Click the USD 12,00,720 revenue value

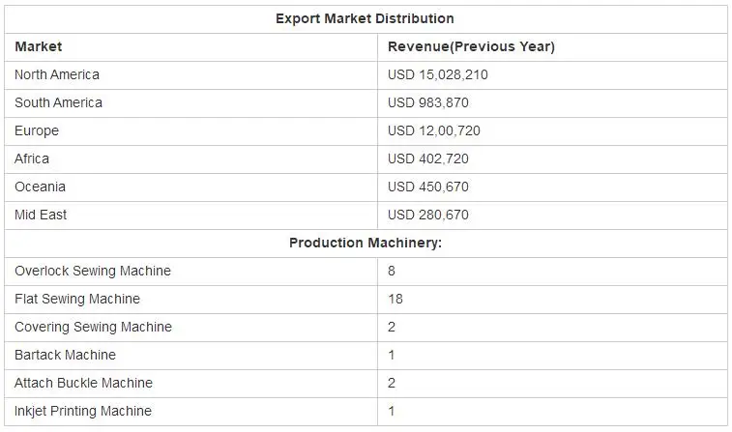pos(434,130)
